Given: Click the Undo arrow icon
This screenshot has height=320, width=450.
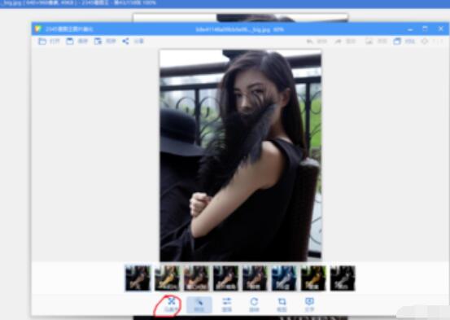Looking at the screenshot, I should [x=310, y=42].
